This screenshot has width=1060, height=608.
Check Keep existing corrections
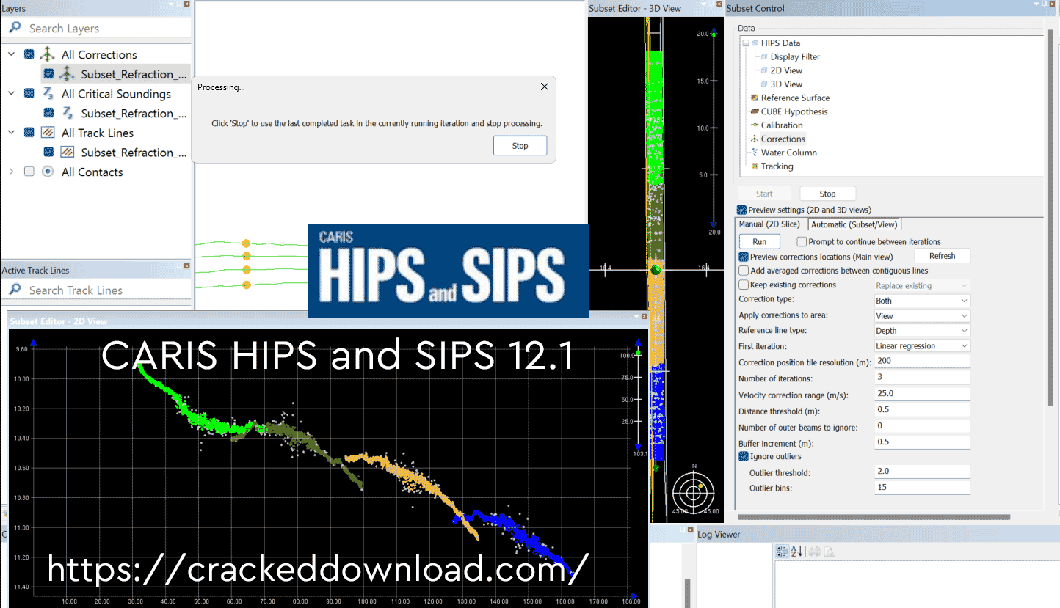(744, 285)
